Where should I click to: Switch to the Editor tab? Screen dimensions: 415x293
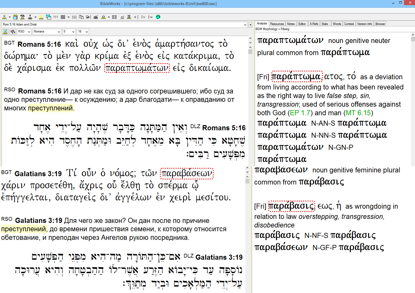click(302, 24)
